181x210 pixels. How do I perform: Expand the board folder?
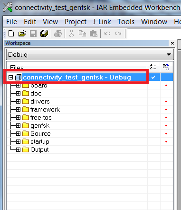pos(18,86)
